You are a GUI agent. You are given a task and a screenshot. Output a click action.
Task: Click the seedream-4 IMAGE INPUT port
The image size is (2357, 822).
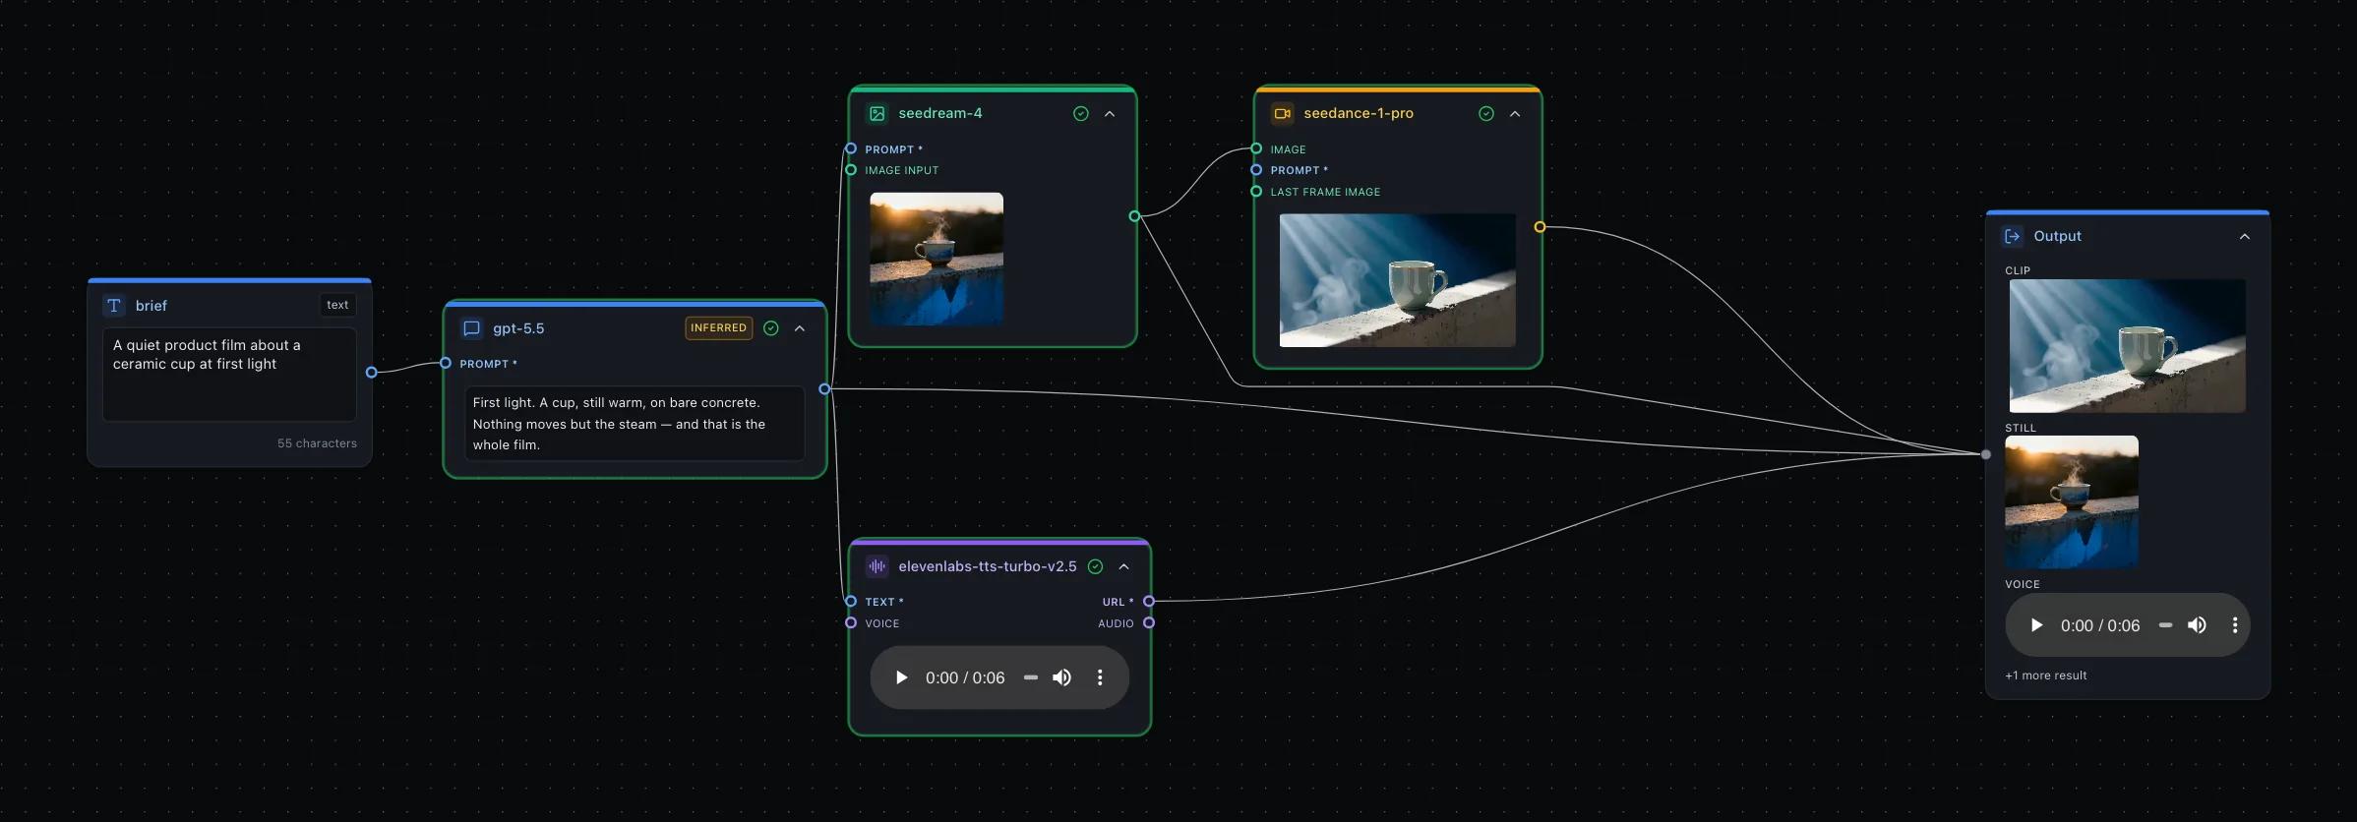[851, 170]
